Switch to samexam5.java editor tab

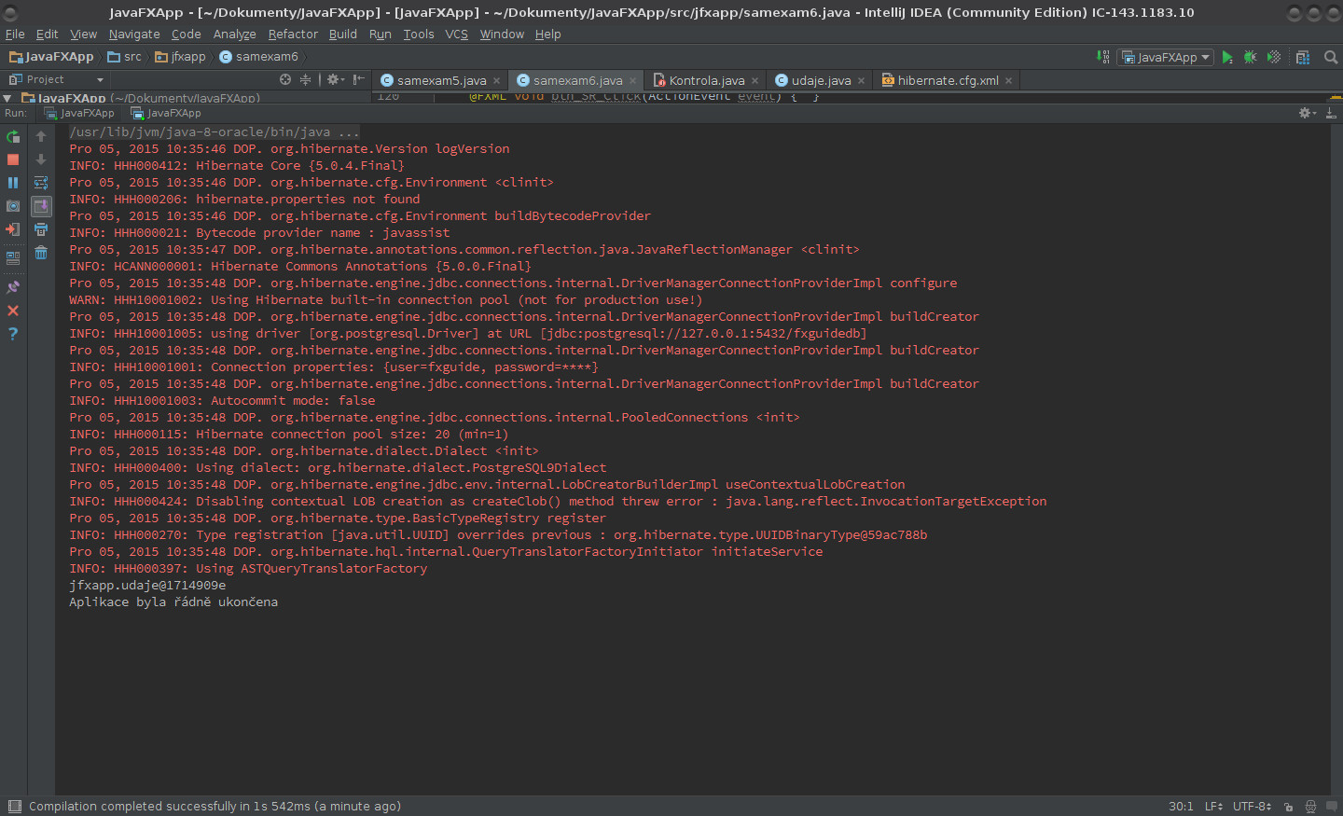point(440,80)
